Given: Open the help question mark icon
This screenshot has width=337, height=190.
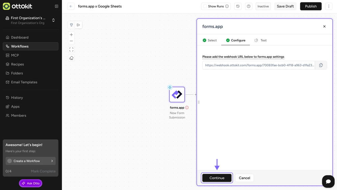Looking at the screenshot, I should (249, 6).
